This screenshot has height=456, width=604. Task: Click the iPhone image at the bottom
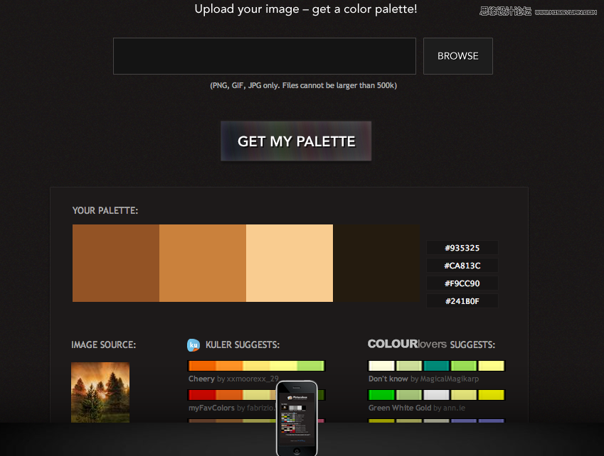pos(297,418)
